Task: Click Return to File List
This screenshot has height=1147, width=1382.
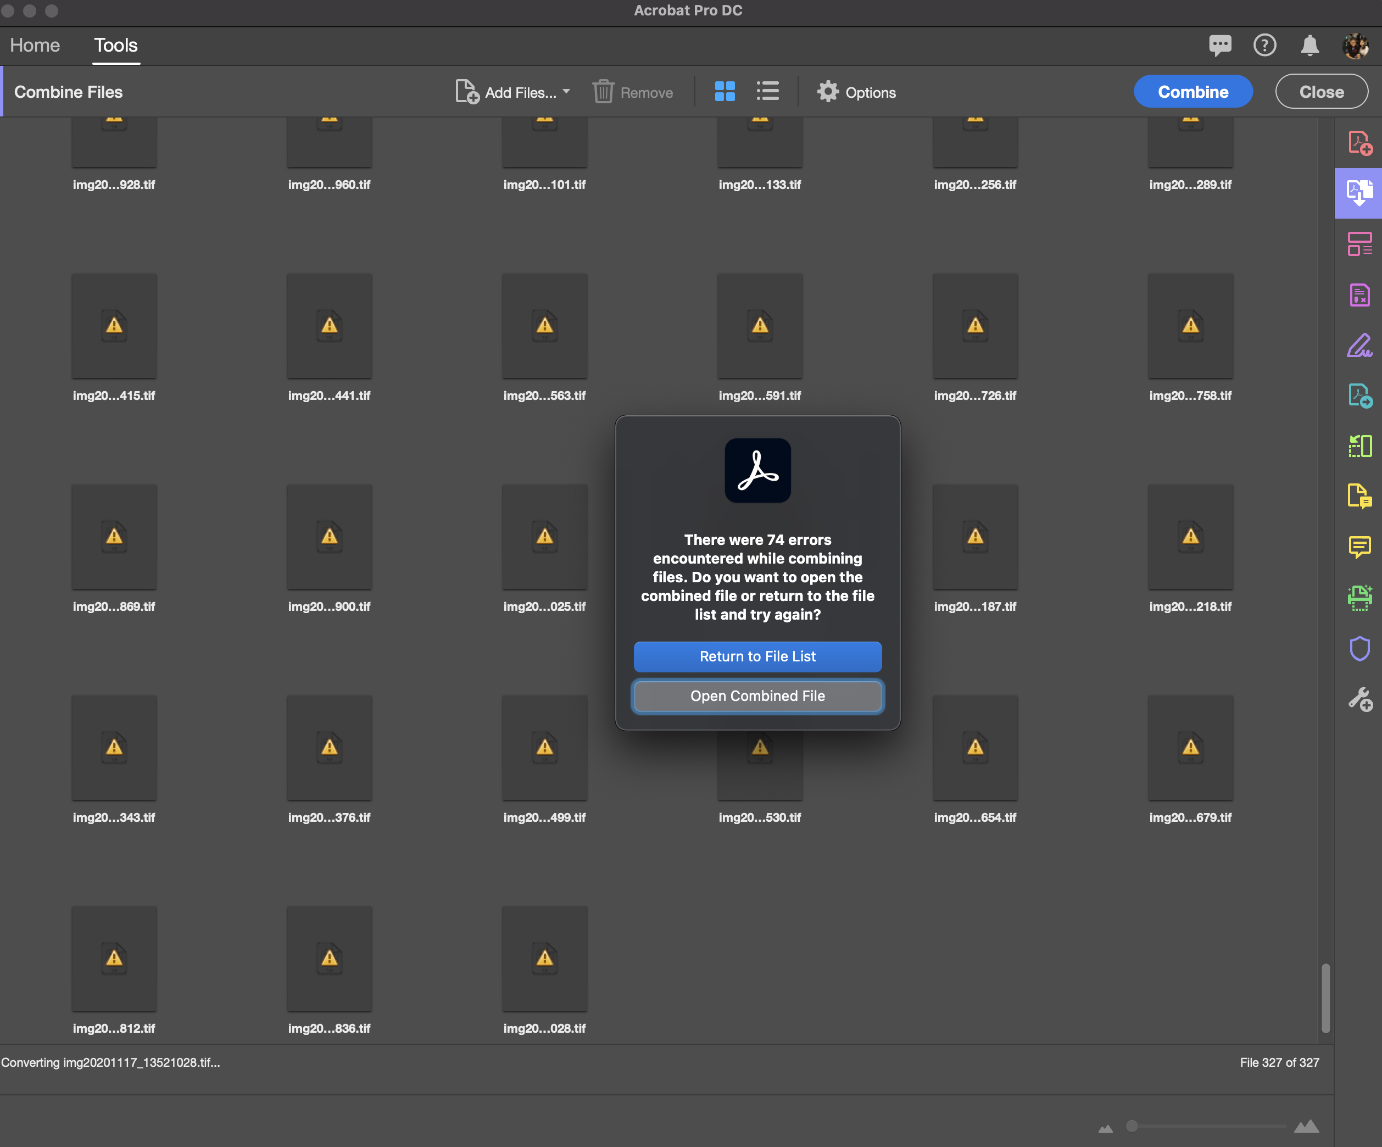Action: (x=757, y=656)
